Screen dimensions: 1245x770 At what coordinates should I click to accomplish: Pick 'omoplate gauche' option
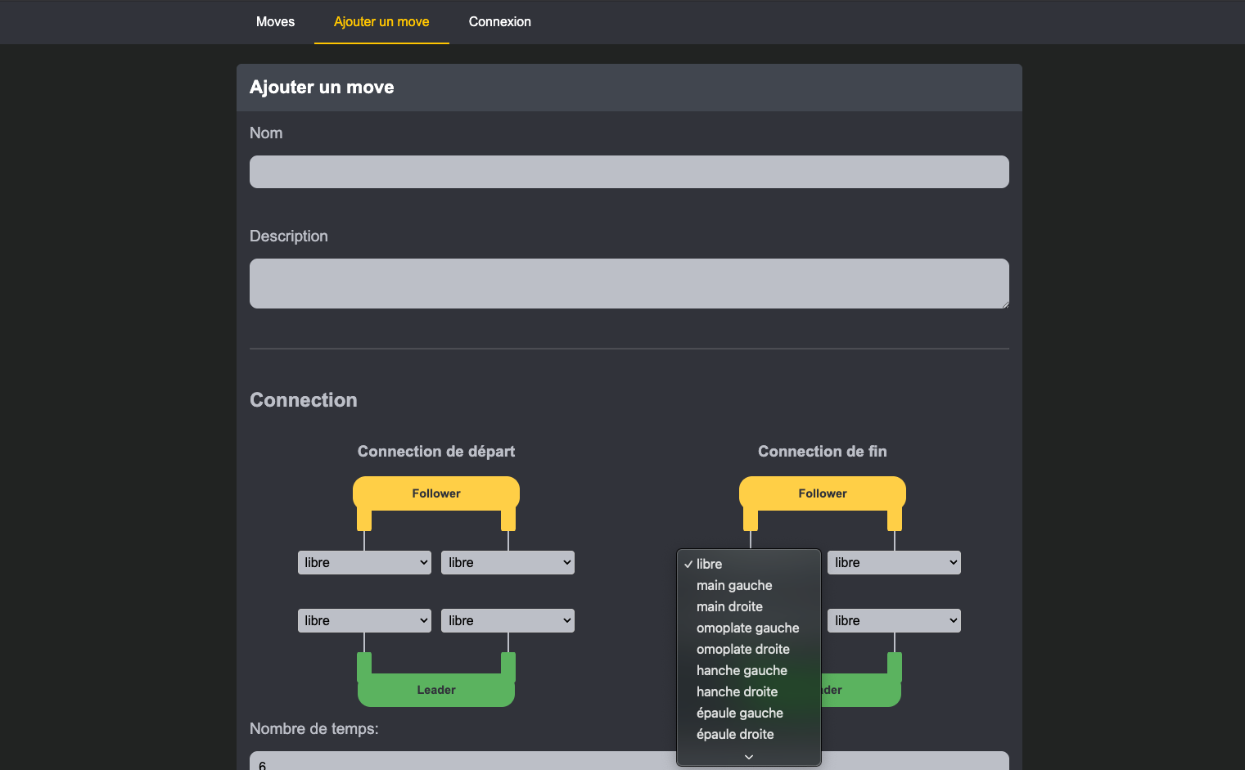(748, 628)
